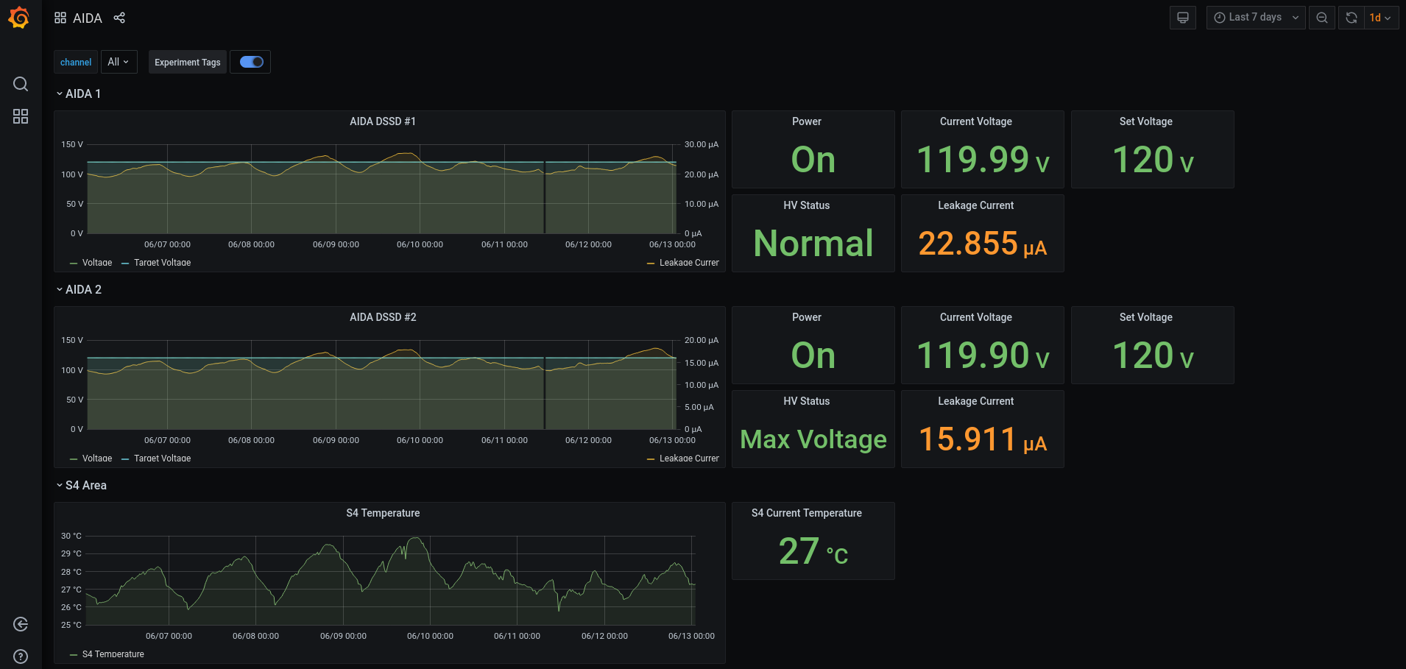
Task: Open the 1d refresh interval dropdown
Action: [1380, 18]
